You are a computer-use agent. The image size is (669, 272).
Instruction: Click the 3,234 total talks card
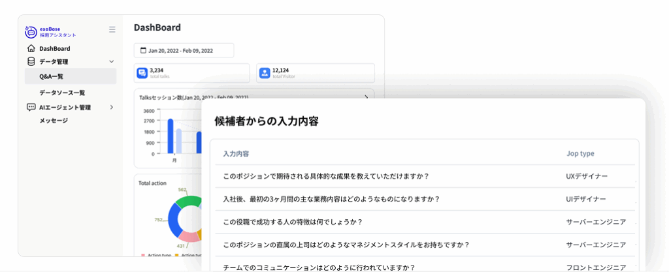pos(191,73)
